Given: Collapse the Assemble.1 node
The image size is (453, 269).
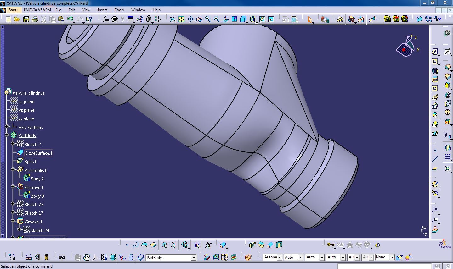Looking at the screenshot, I should (x=13, y=169).
